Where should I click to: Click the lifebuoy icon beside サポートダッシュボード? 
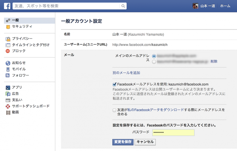click(x=8, y=106)
